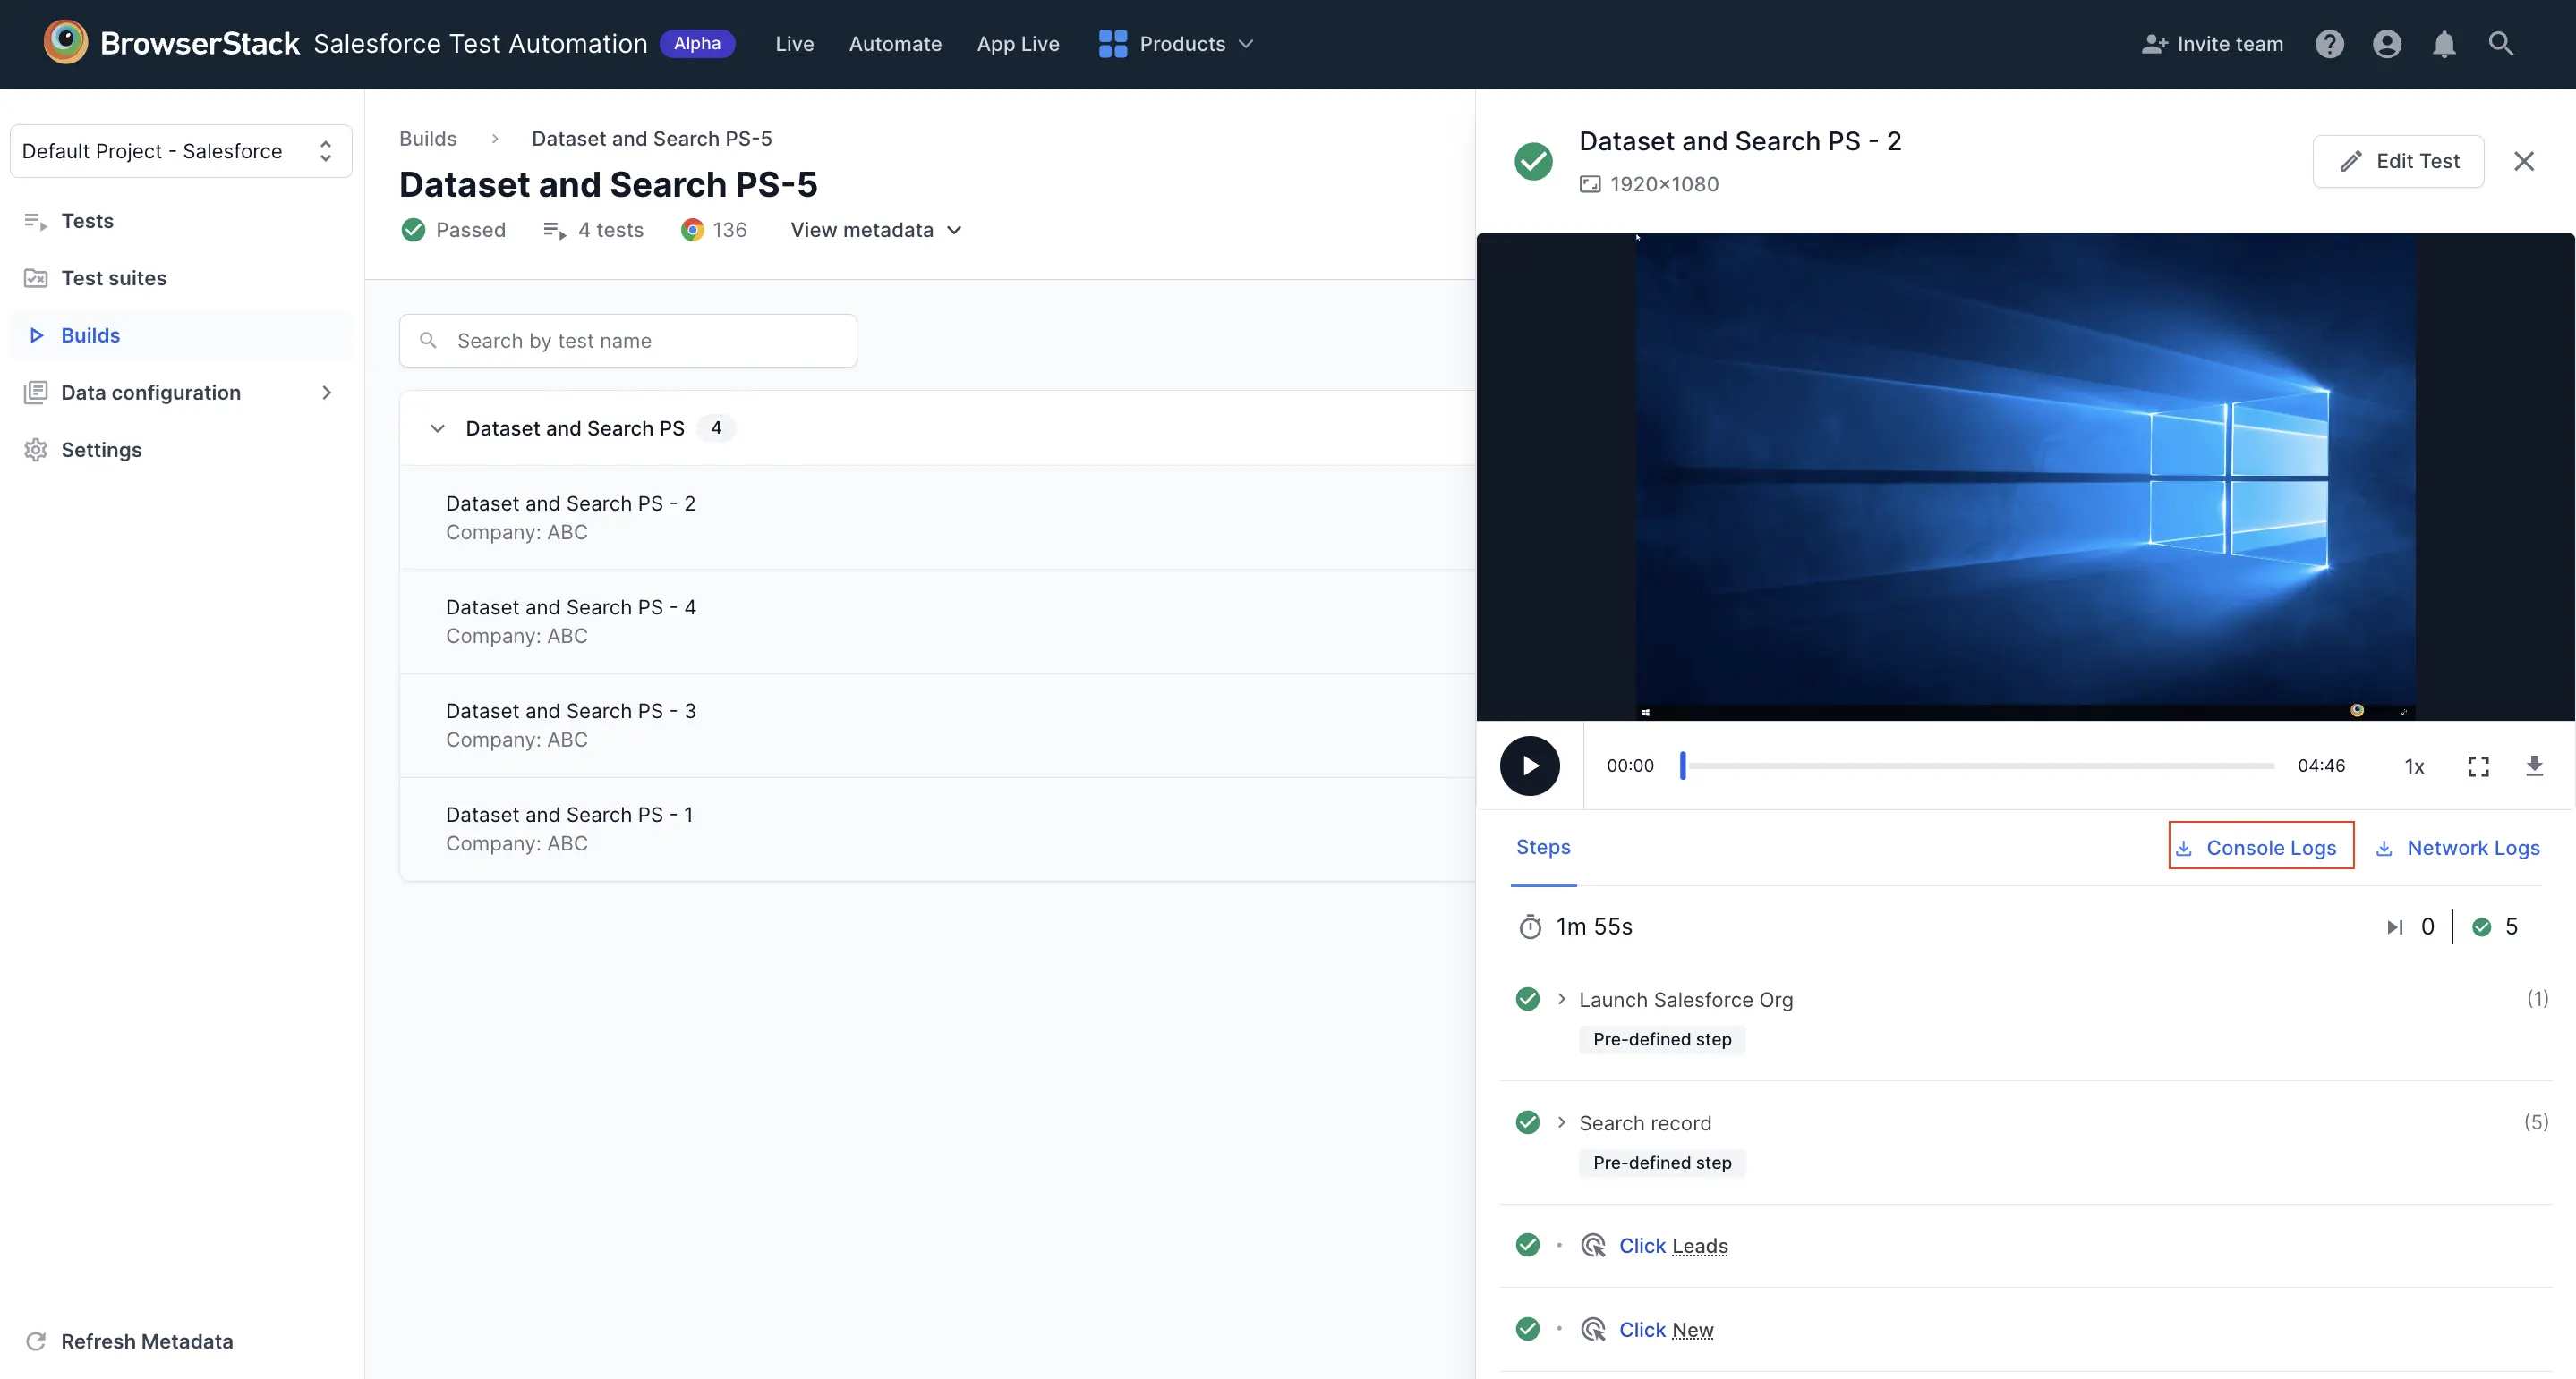Click the Refresh Metadata circular arrow icon

[36, 1341]
